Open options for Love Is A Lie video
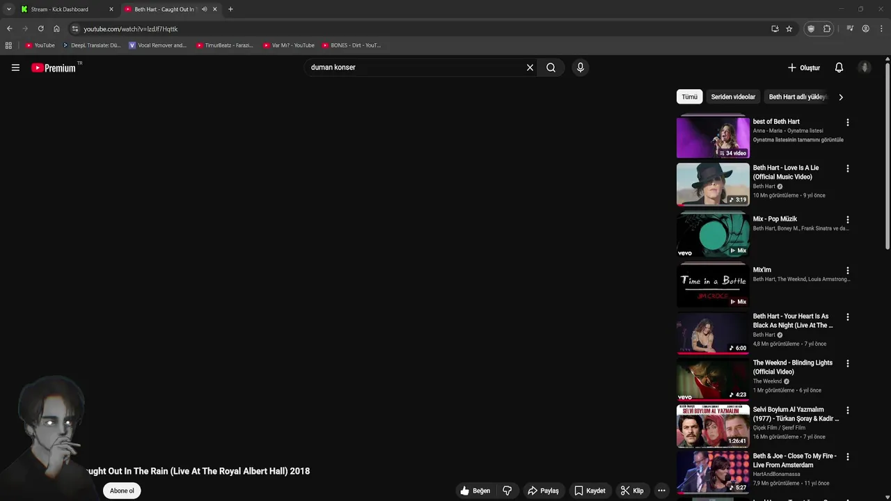 tap(847, 168)
